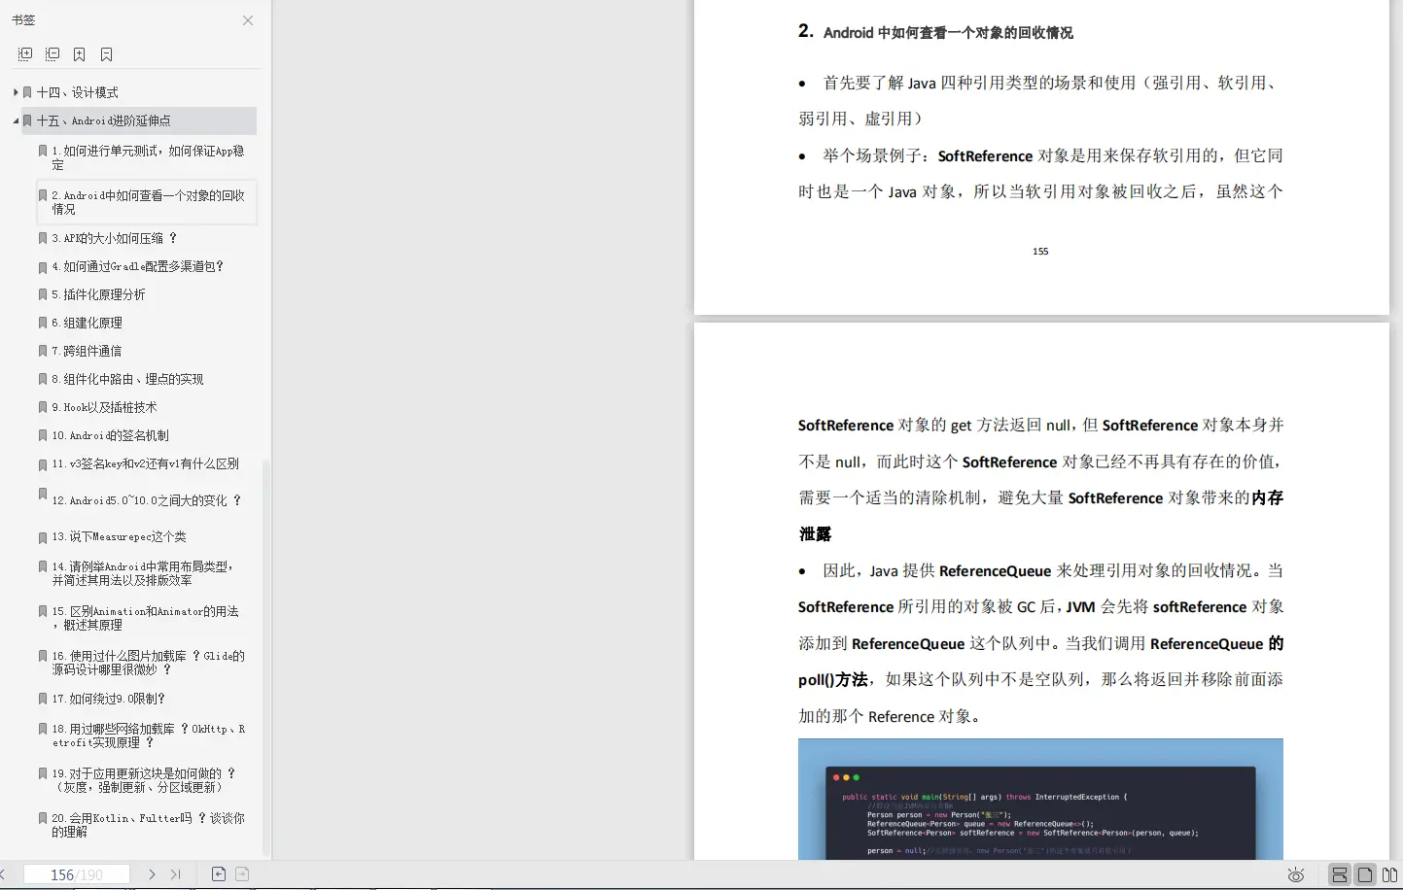Click the delete bookmark icon
This screenshot has height=890, width=1403.
click(107, 54)
